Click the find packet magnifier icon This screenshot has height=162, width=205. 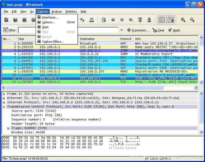(x=104, y=20)
